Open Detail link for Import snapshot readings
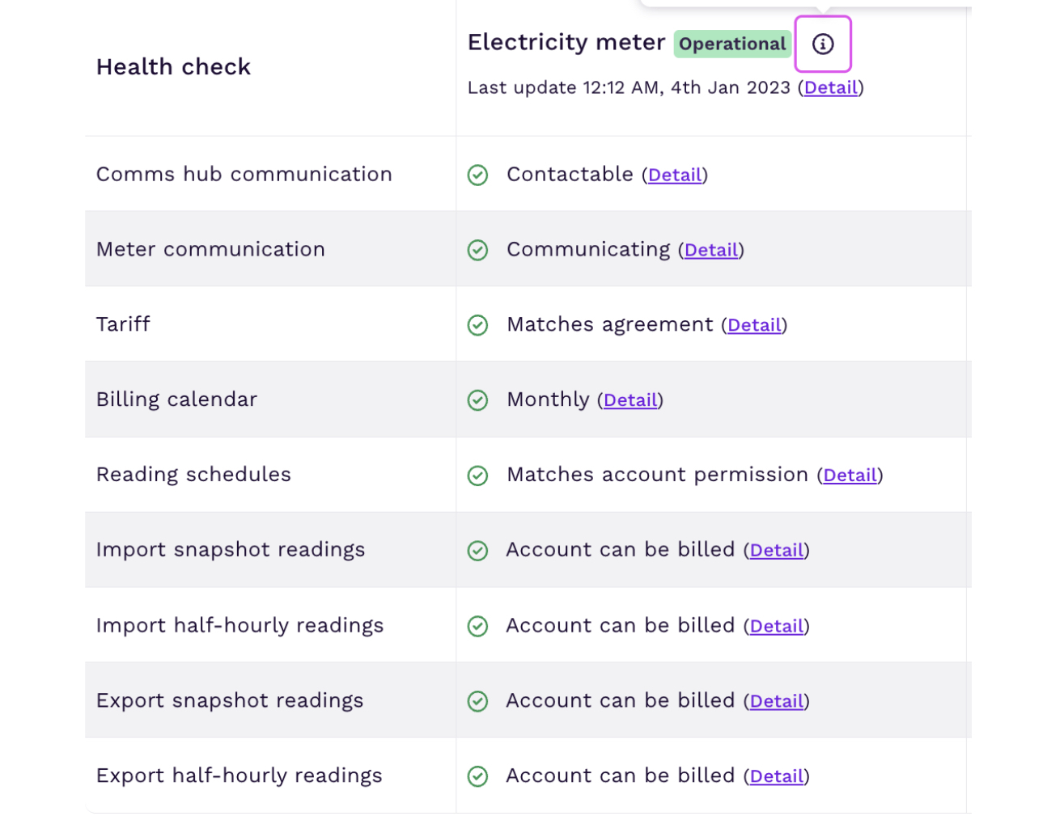Image resolution: width=1064 pixels, height=833 pixels. click(776, 551)
